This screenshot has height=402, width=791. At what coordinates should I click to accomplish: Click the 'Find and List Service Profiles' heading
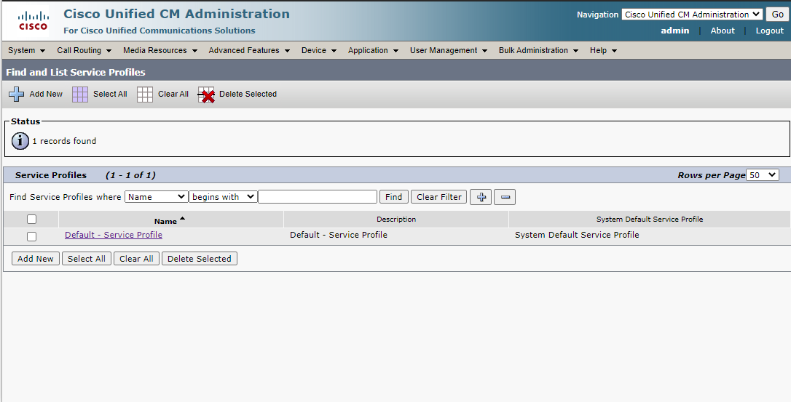click(x=76, y=72)
